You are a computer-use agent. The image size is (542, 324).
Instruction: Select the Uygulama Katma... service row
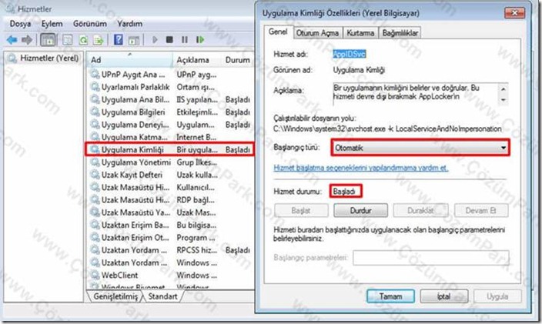[169, 137]
